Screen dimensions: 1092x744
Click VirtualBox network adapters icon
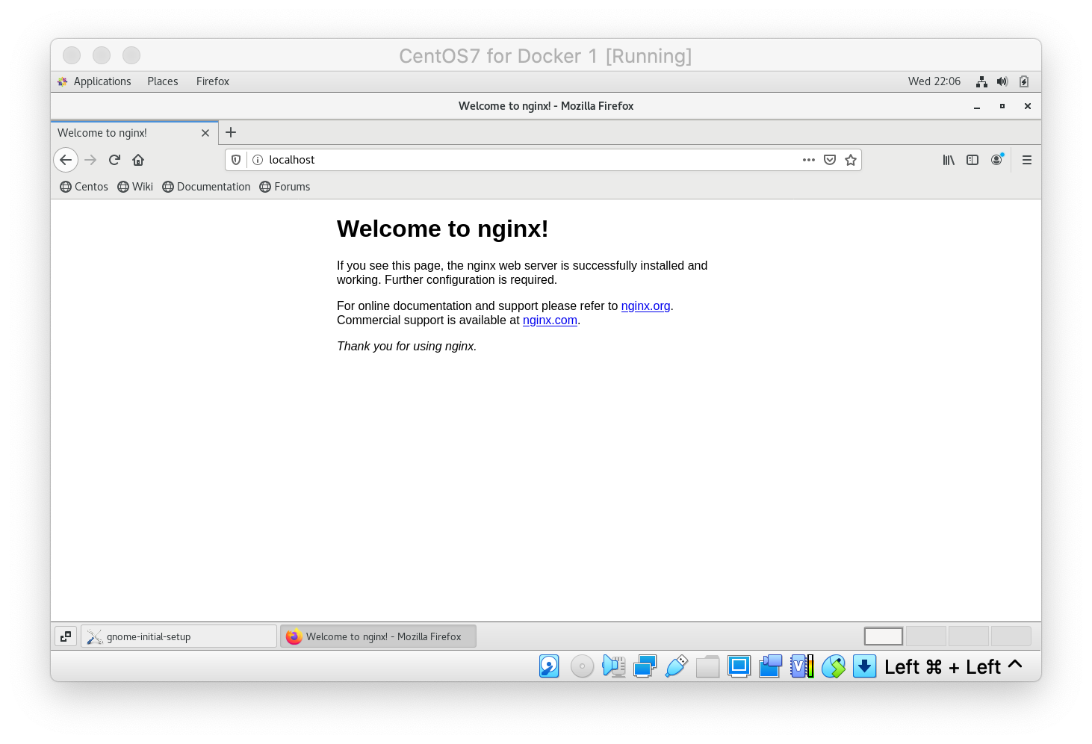(645, 666)
